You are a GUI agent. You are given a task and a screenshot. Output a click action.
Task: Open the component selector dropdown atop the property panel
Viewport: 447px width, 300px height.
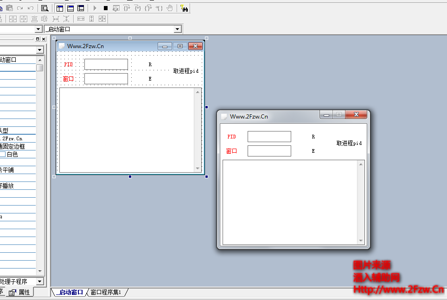[39, 50]
